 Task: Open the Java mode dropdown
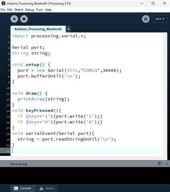tap(160, 19)
